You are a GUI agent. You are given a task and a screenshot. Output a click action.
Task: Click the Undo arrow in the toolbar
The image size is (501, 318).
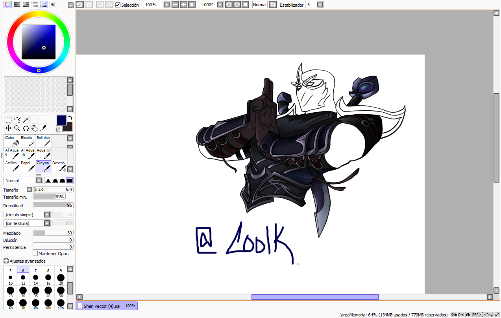[x=79, y=5]
